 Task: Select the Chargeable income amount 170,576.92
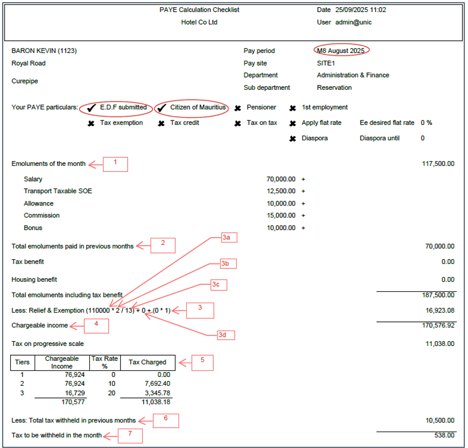pyautogui.click(x=434, y=325)
